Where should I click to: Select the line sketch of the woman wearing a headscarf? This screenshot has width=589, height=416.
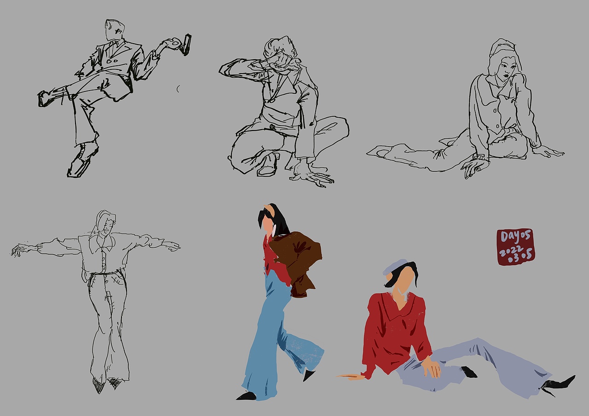(466, 108)
